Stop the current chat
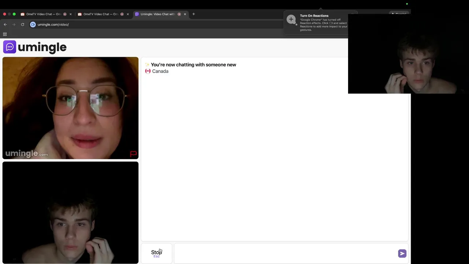Image resolution: width=469 pixels, height=264 pixels. [x=156, y=253]
